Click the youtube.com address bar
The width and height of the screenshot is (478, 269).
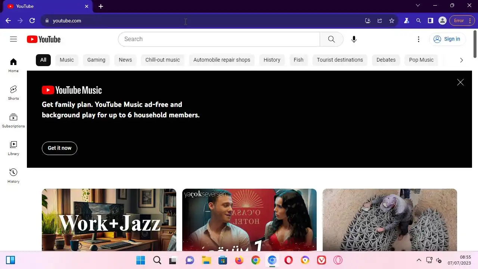click(x=202, y=21)
